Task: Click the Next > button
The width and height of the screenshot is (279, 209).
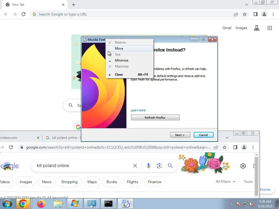Action: pos(180,135)
